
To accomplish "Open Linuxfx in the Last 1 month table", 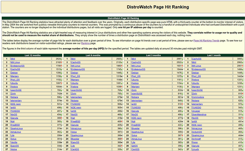I will click(196, 149).
